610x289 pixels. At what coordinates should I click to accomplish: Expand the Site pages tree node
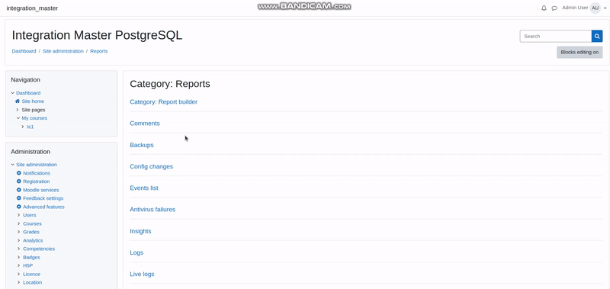point(18,110)
